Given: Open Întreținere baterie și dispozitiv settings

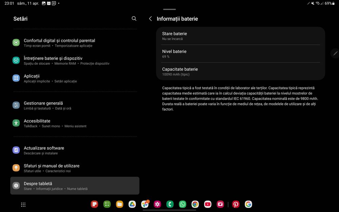Looking at the screenshot, I should [x=75, y=60].
